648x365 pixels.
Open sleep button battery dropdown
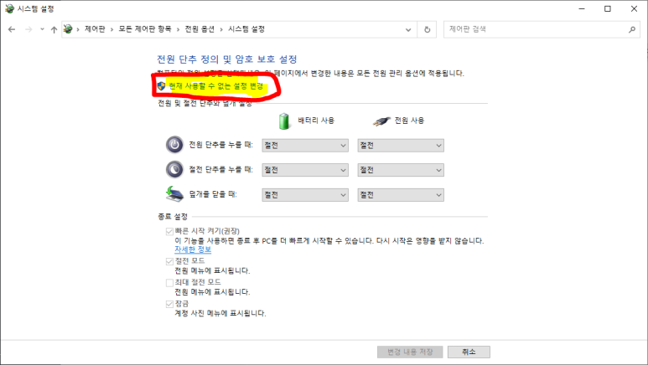[x=305, y=170]
